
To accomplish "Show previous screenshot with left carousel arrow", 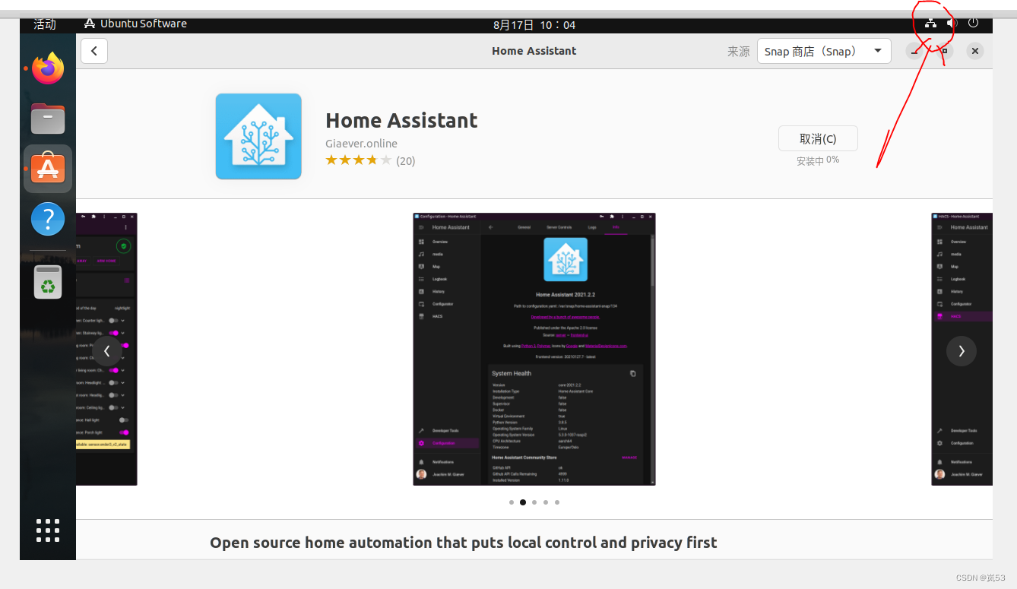I will (107, 350).
